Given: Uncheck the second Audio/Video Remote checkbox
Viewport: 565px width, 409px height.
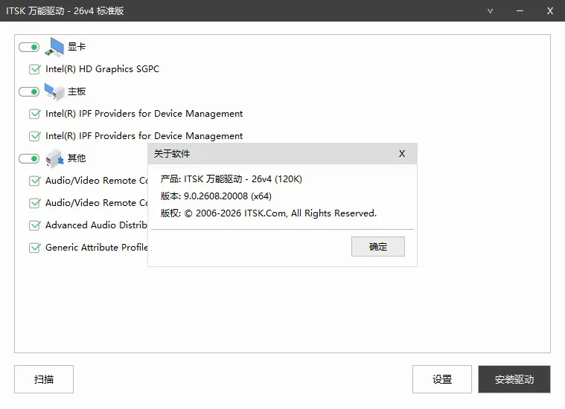Looking at the screenshot, I should (34, 203).
